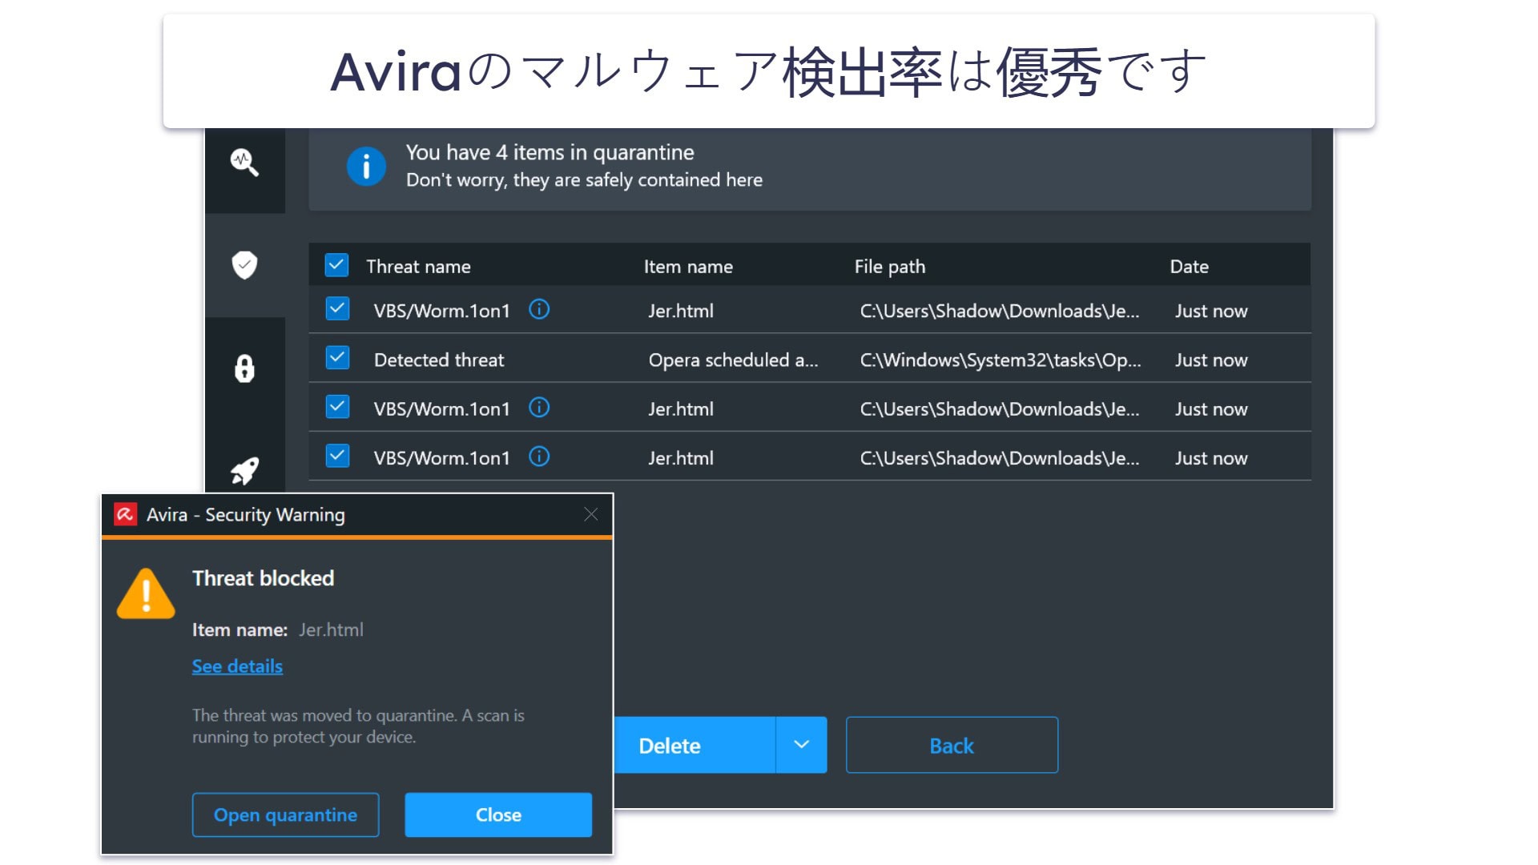1538x865 pixels.
Task: Show info for first VBS/Worm.1on1 row
Action: (539, 309)
